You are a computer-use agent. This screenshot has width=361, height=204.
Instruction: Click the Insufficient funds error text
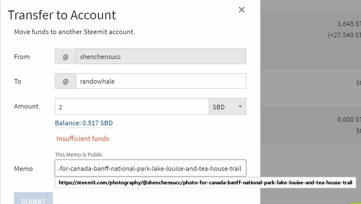pyautogui.click(x=83, y=139)
